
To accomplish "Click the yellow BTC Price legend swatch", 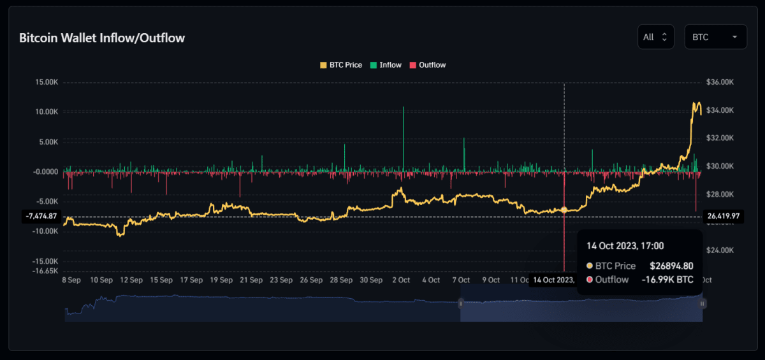I will point(323,65).
